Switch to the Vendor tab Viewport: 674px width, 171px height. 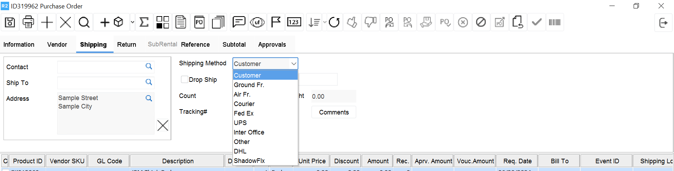57,45
